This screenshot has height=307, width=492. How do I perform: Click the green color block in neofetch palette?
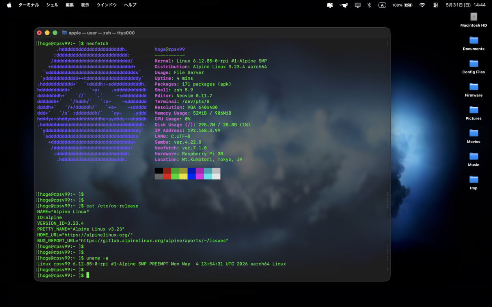click(175, 171)
